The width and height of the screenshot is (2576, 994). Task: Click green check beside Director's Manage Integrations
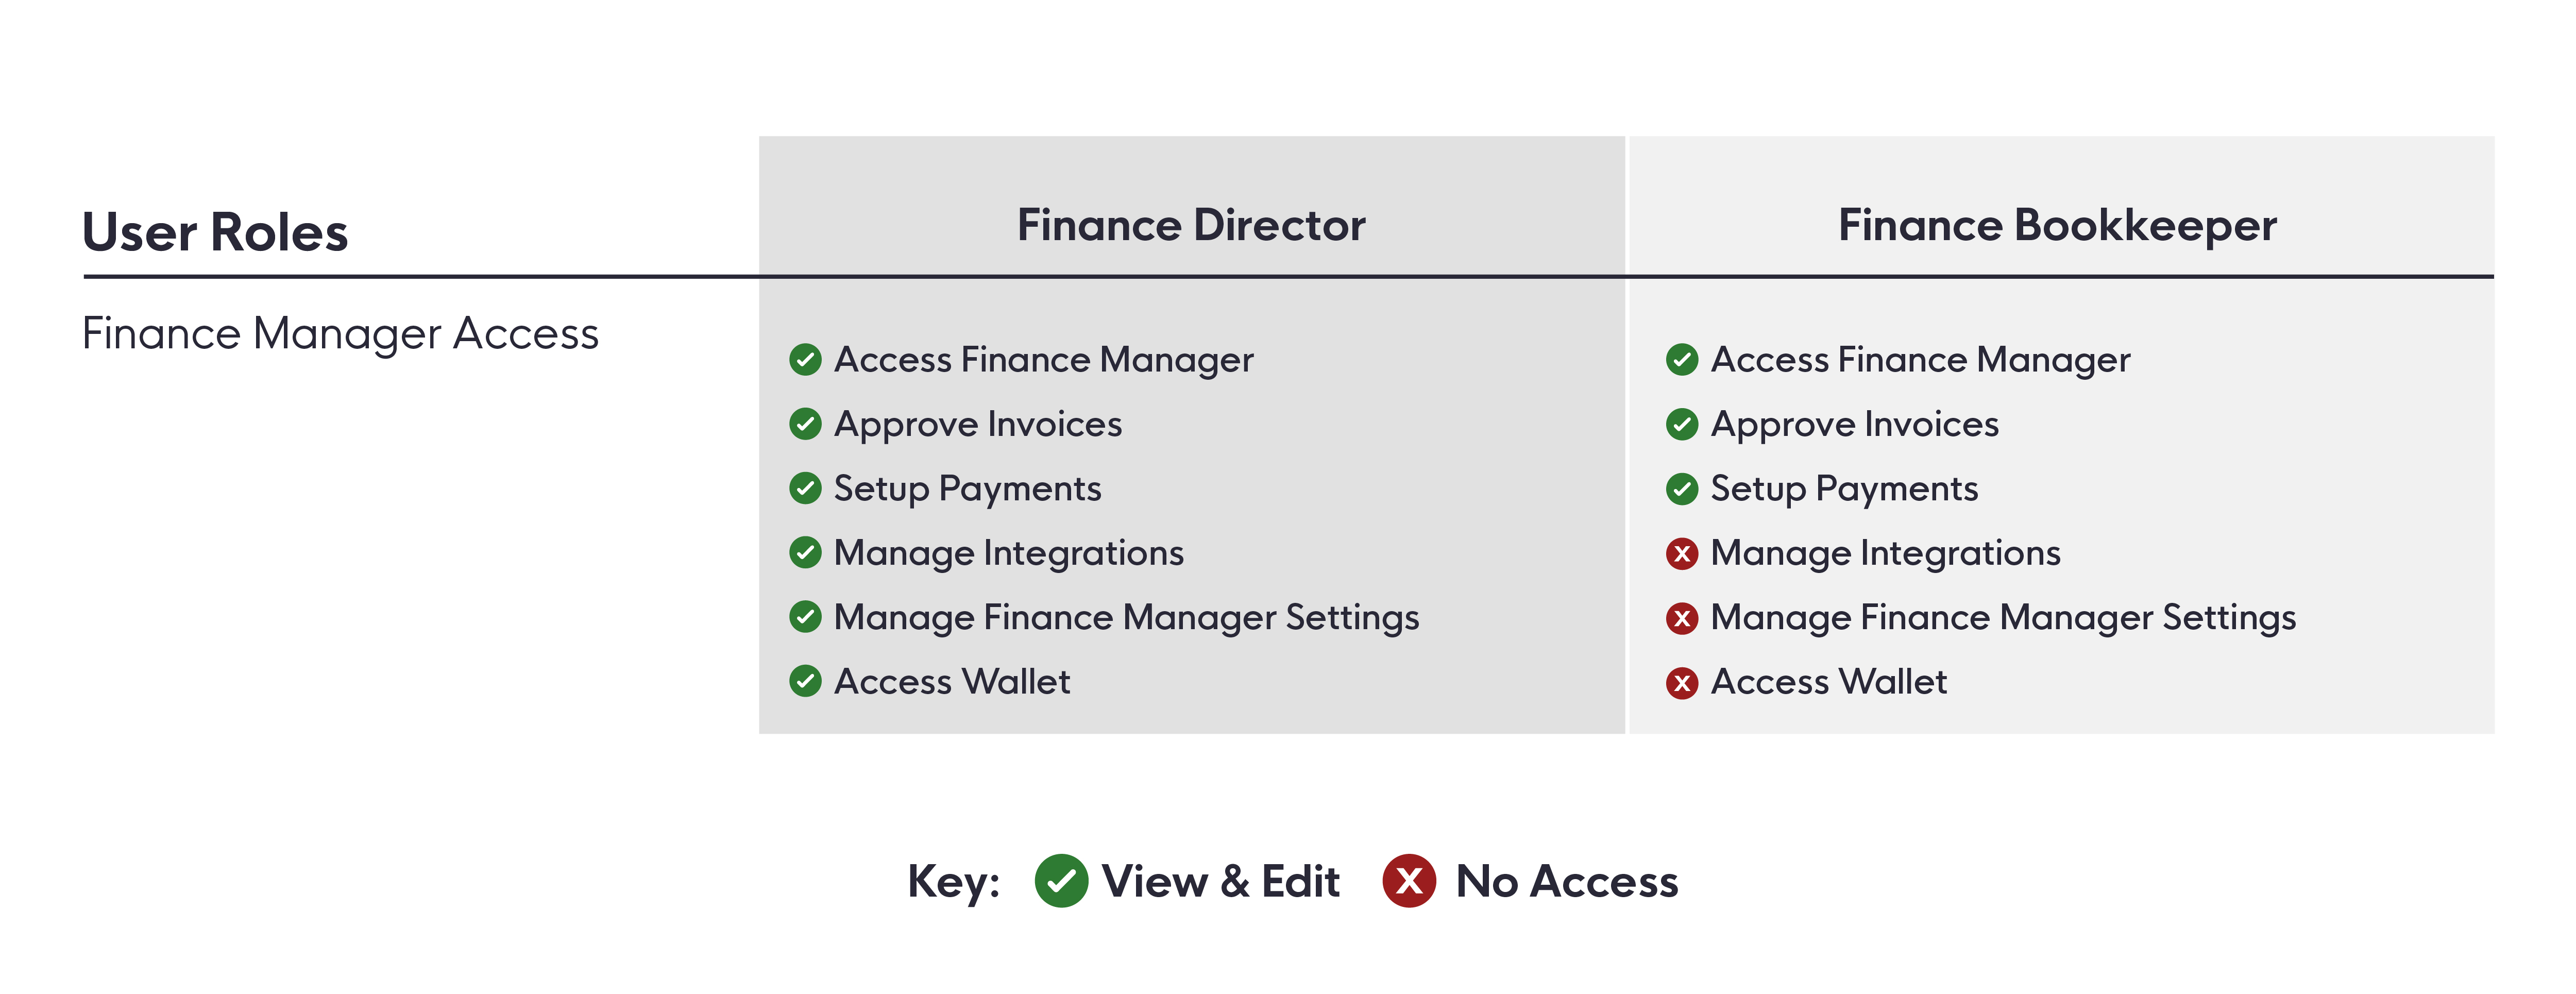coord(805,552)
